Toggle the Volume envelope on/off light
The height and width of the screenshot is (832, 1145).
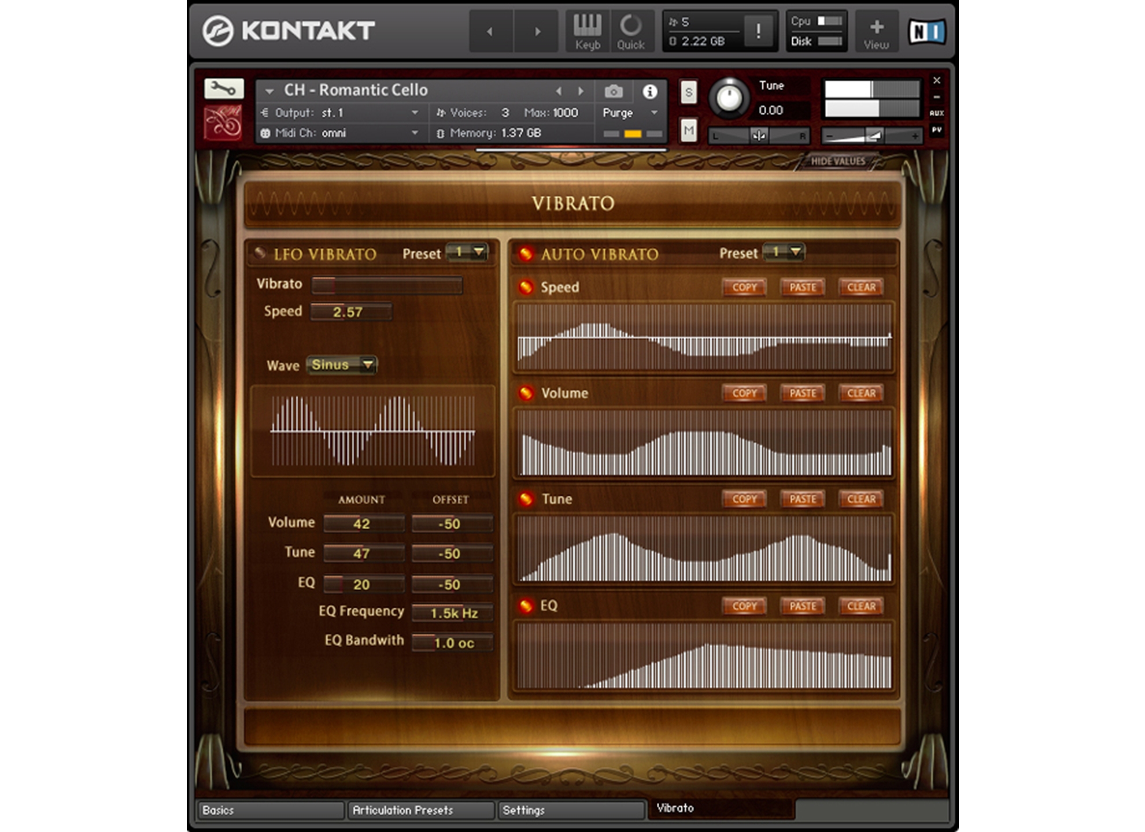pyautogui.click(x=526, y=393)
